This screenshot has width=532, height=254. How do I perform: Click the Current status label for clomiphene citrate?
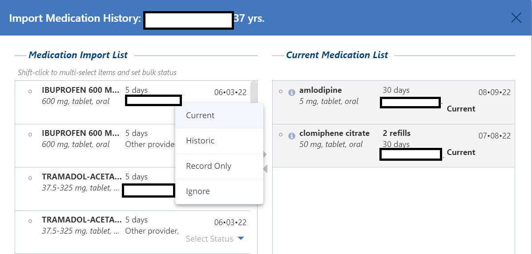click(461, 152)
